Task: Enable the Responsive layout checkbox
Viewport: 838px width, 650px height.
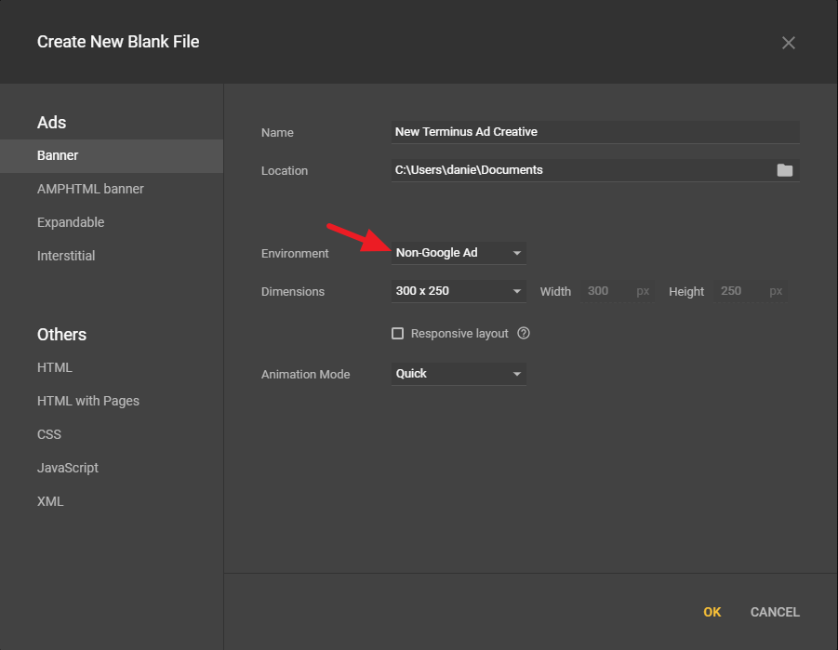Action: tap(397, 334)
